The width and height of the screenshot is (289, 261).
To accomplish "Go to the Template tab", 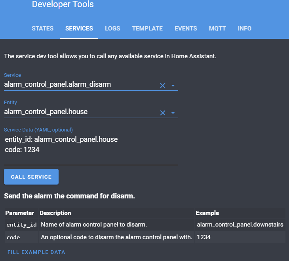I will tap(147, 29).
